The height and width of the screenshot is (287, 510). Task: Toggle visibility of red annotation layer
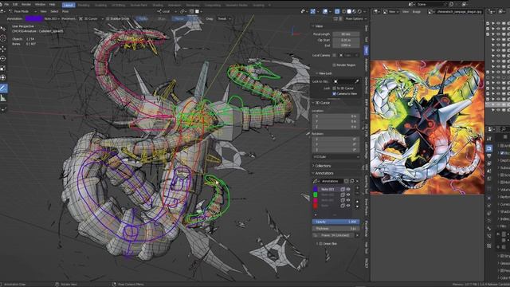pos(348,206)
